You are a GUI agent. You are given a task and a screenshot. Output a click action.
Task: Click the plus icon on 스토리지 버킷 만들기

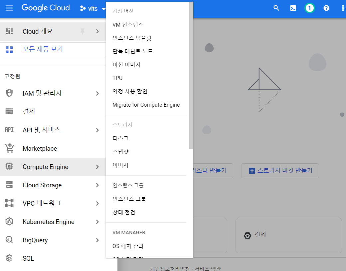[x=252, y=171]
